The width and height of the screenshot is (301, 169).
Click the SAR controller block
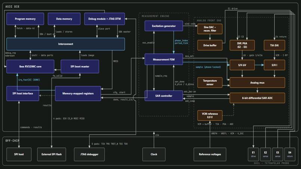164,96
